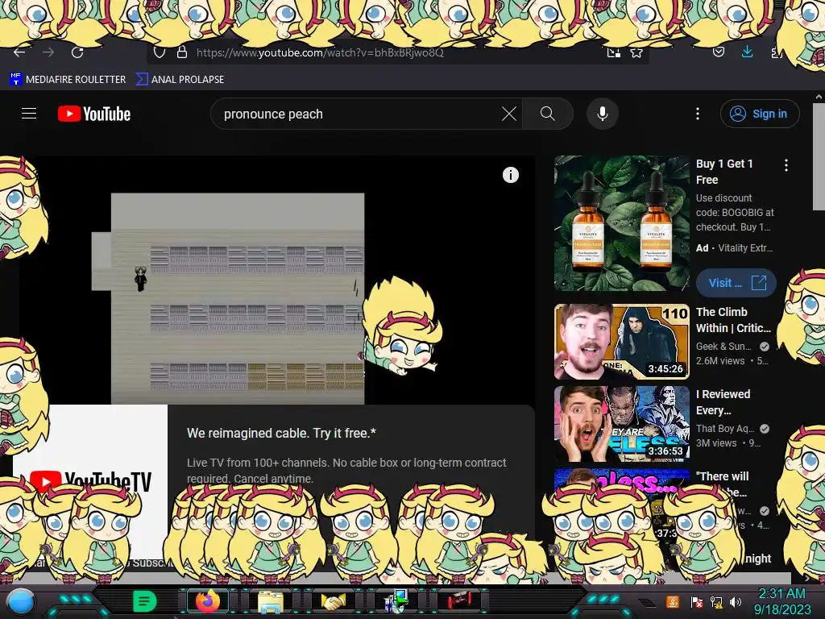Open the 'I Reviewed Every...' video title
Image resolution: width=825 pixels, height=619 pixels.
pos(723,402)
